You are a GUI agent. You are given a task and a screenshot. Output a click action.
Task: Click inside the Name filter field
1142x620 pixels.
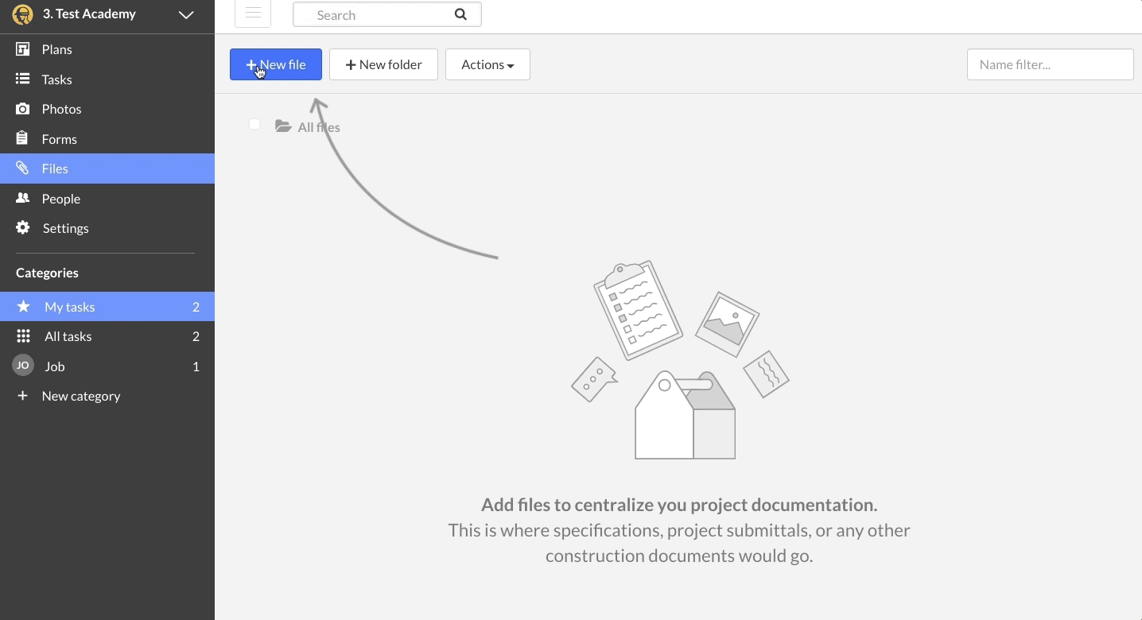click(1050, 64)
